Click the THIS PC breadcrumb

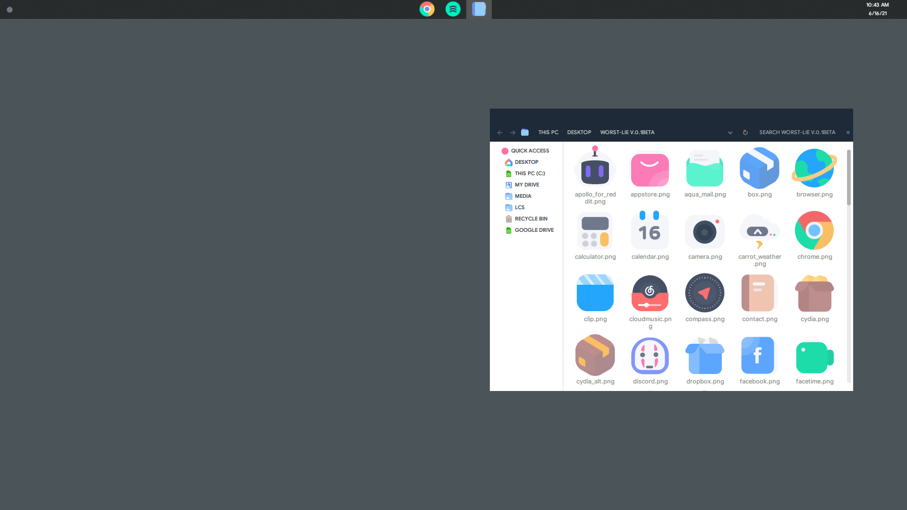tap(548, 132)
